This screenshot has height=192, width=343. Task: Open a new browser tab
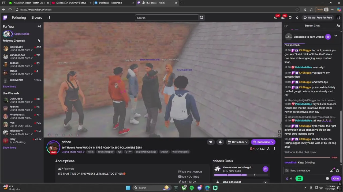point(182,3)
